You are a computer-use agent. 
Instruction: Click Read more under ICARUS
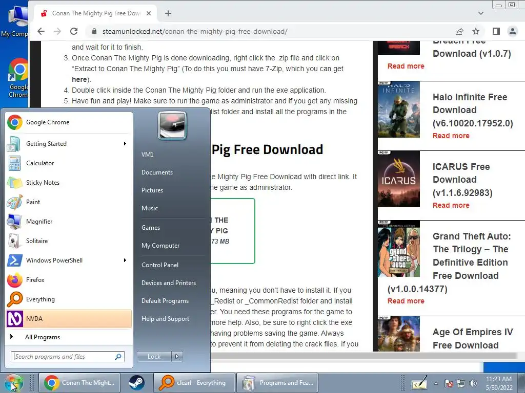coord(451,205)
